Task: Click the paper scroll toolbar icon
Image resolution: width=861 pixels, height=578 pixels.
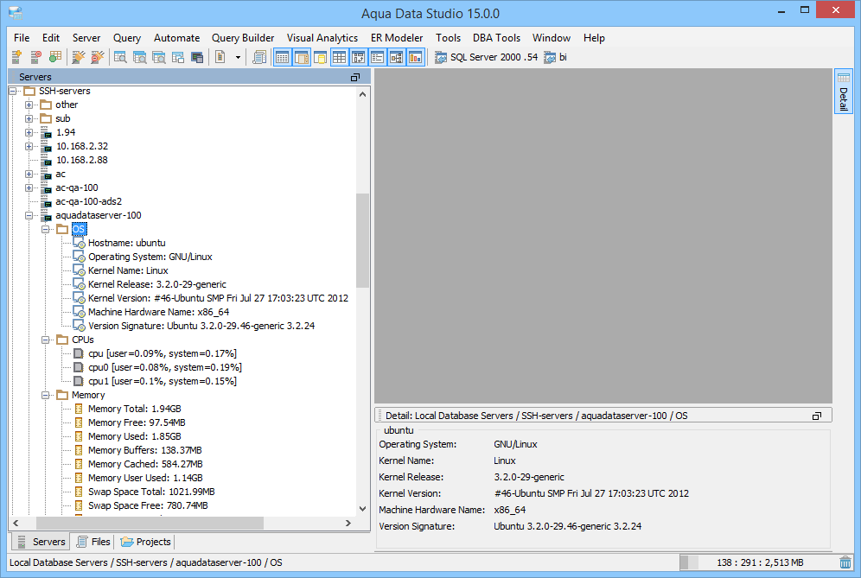Action: coord(259,57)
